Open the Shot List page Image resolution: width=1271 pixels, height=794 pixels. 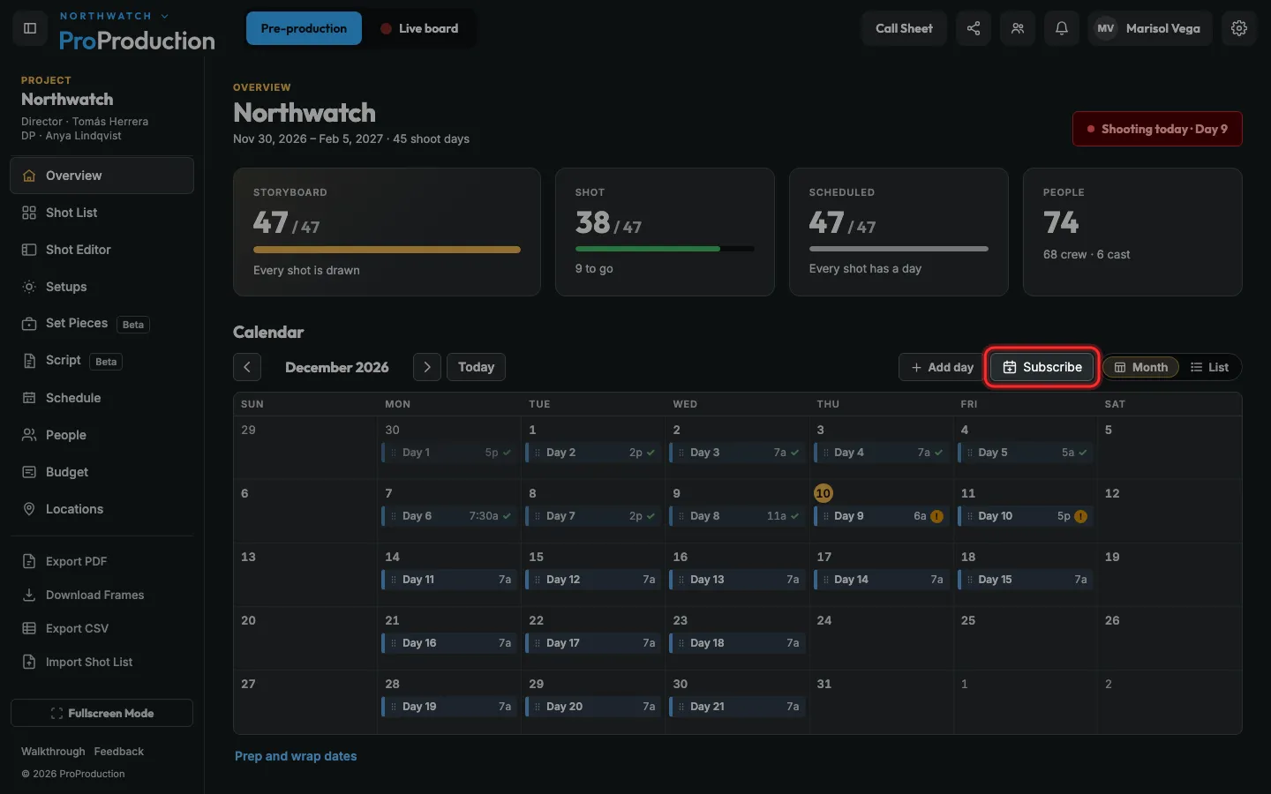[102, 213]
